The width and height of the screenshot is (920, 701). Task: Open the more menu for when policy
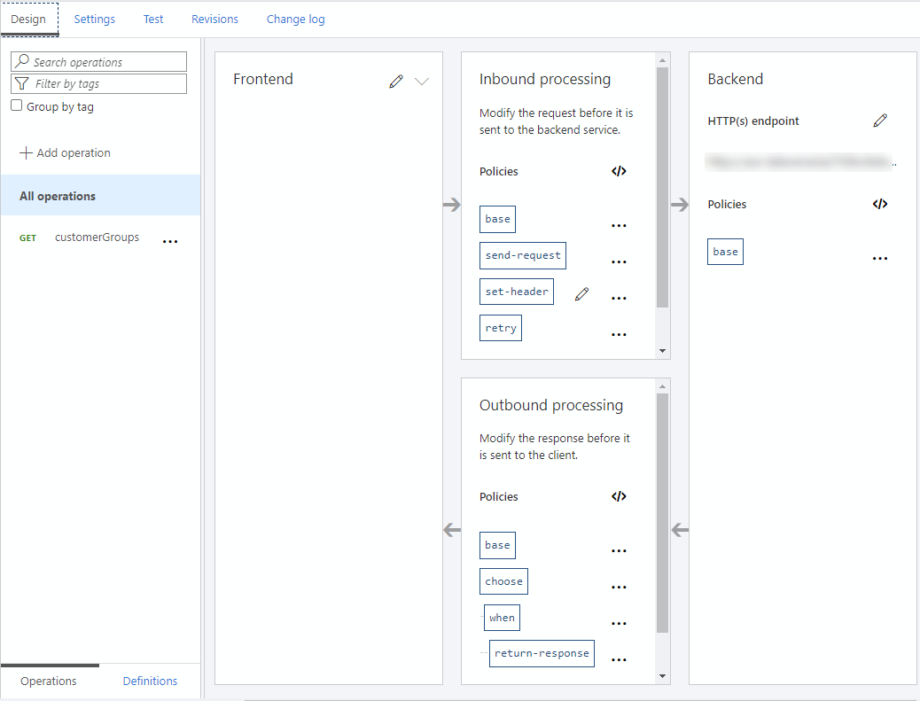(619, 624)
